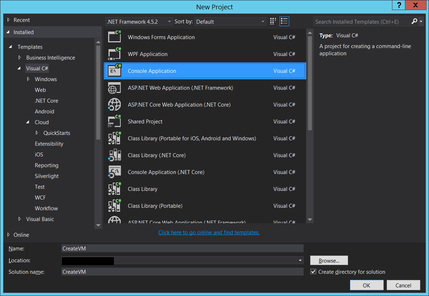Click the WPF Application label
This screenshot has height=296, width=429.
pyautogui.click(x=147, y=54)
